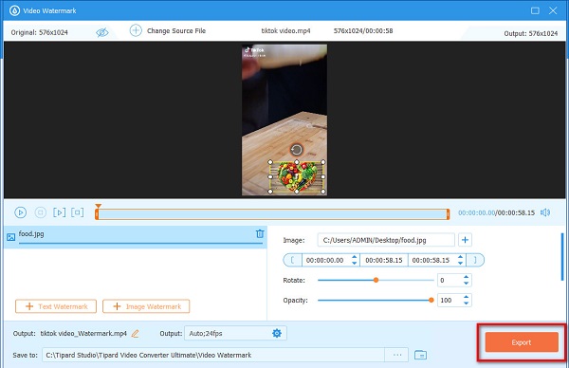This screenshot has width=569, height=368.
Task: Click the Original: 576x1024 text
Action: (x=40, y=32)
